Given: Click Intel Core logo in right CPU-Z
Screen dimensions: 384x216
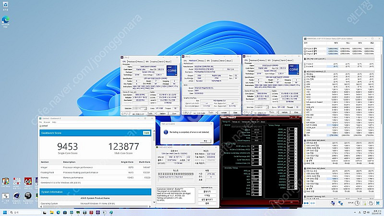Looking at the screenshot, I should 294,69.
